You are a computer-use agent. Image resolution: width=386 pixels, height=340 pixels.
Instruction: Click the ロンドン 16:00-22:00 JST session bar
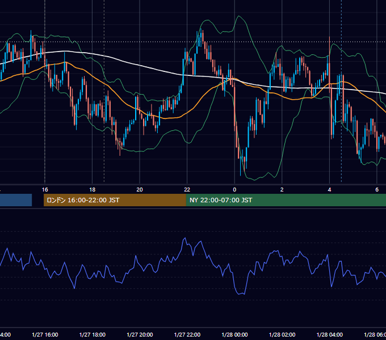pyautogui.click(x=115, y=200)
